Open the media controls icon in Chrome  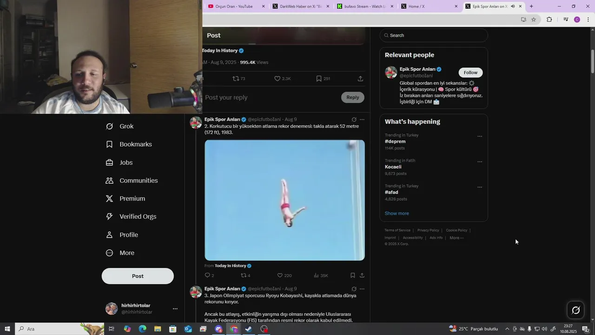coord(566,20)
